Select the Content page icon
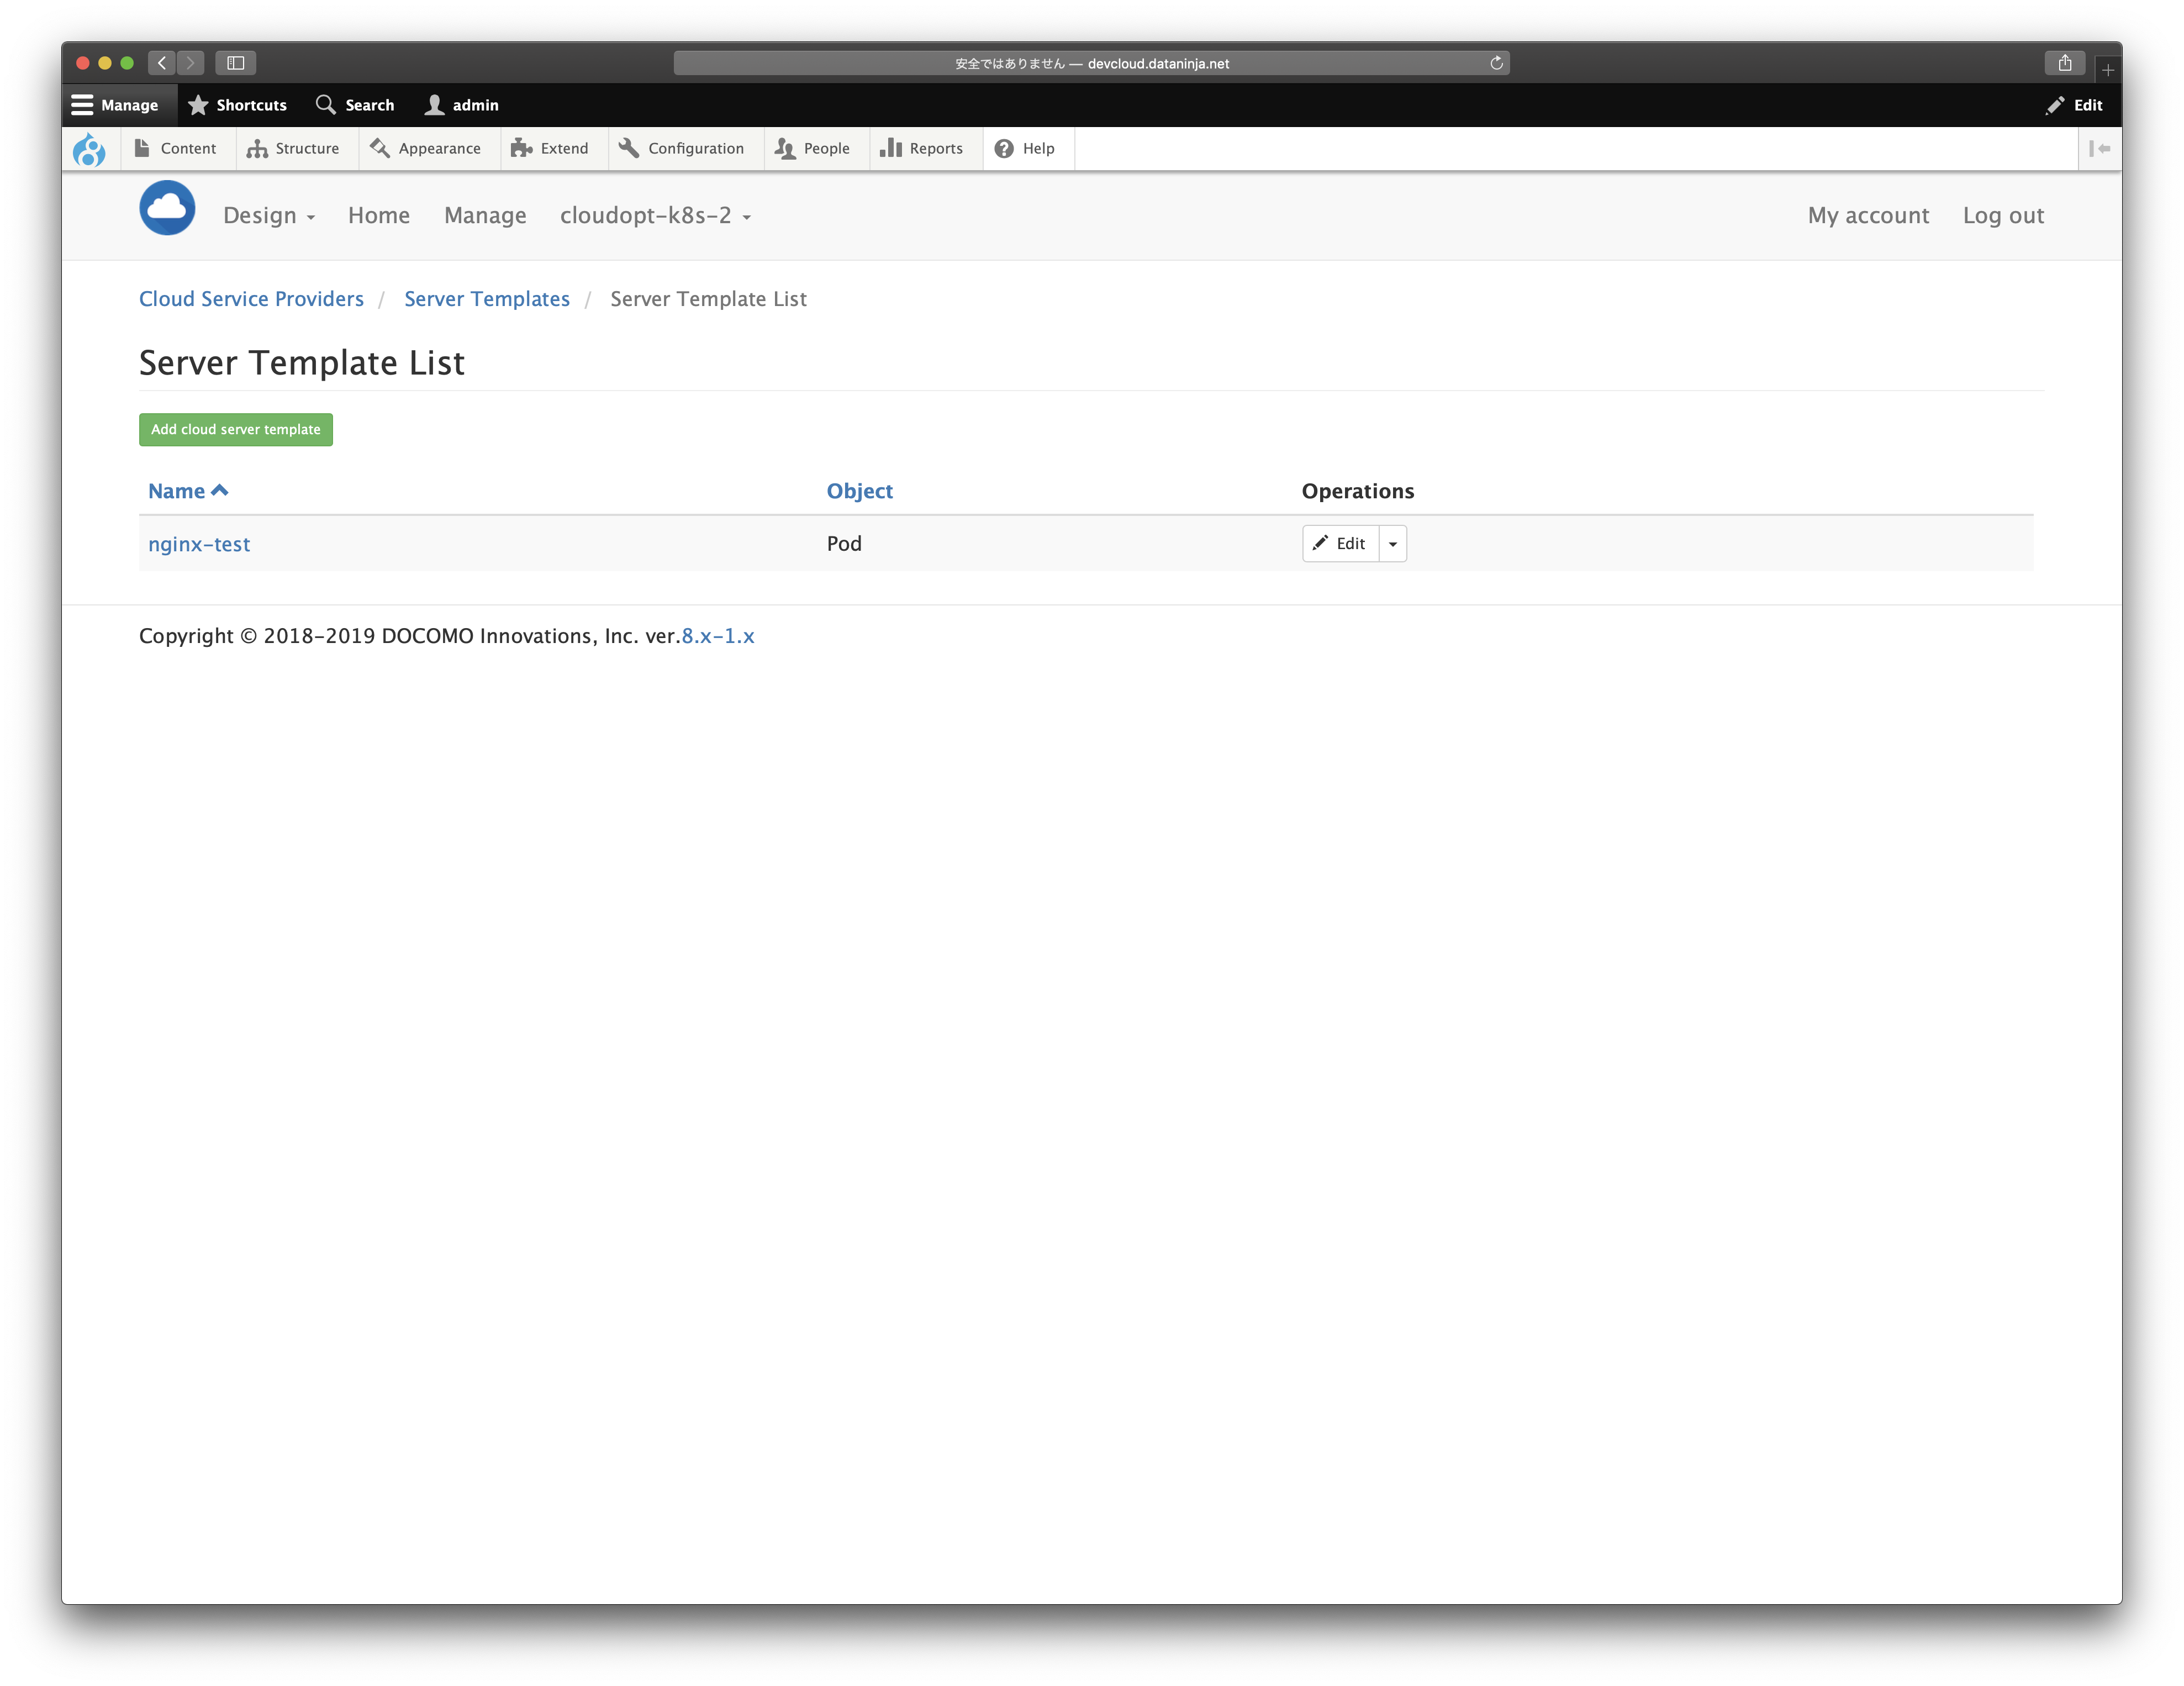2184x1686 pixels. [142, 148]
